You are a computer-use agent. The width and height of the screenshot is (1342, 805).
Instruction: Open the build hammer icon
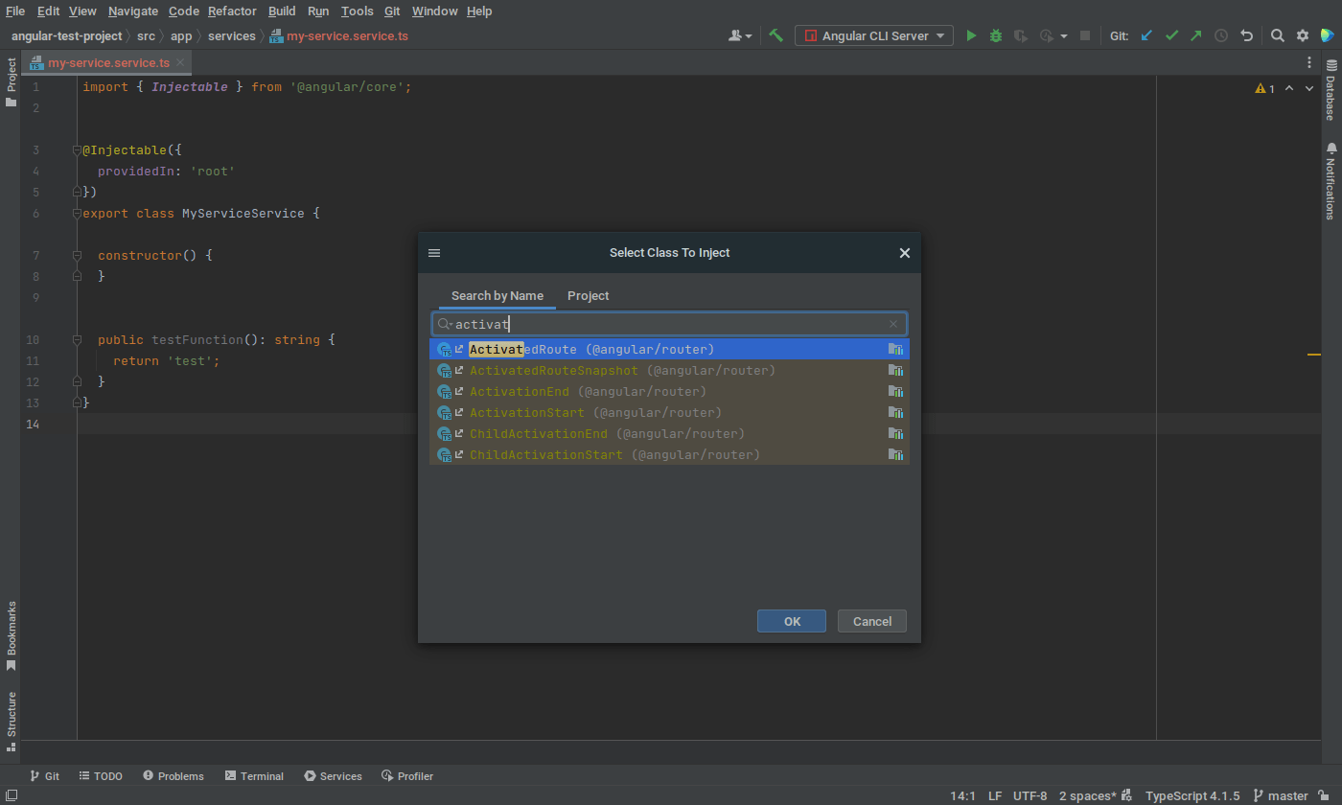pos(776,34)
